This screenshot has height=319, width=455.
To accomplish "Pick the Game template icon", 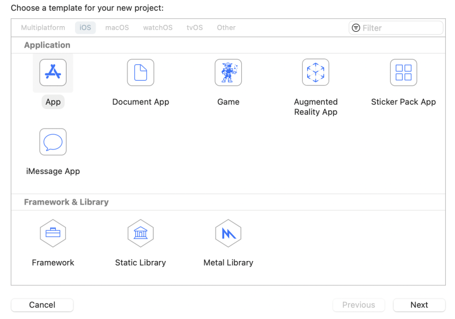I will (228, 73).
